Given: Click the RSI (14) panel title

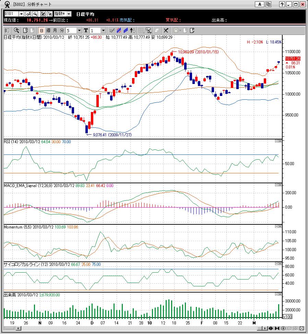Looking at the screenshot, I should [x=11, y=142].
